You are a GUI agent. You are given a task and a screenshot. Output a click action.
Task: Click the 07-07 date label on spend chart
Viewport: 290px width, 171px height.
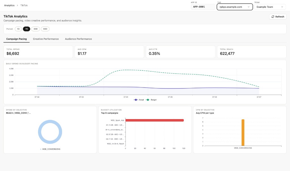259,97
